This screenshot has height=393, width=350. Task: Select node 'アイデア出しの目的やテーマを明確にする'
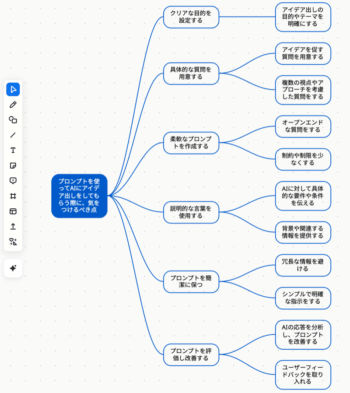click(303, 17)
